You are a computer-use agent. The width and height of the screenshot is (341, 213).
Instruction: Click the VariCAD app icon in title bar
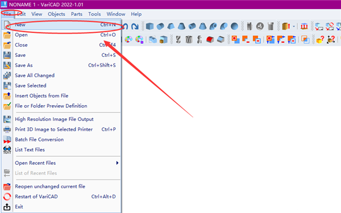point(4,5)
